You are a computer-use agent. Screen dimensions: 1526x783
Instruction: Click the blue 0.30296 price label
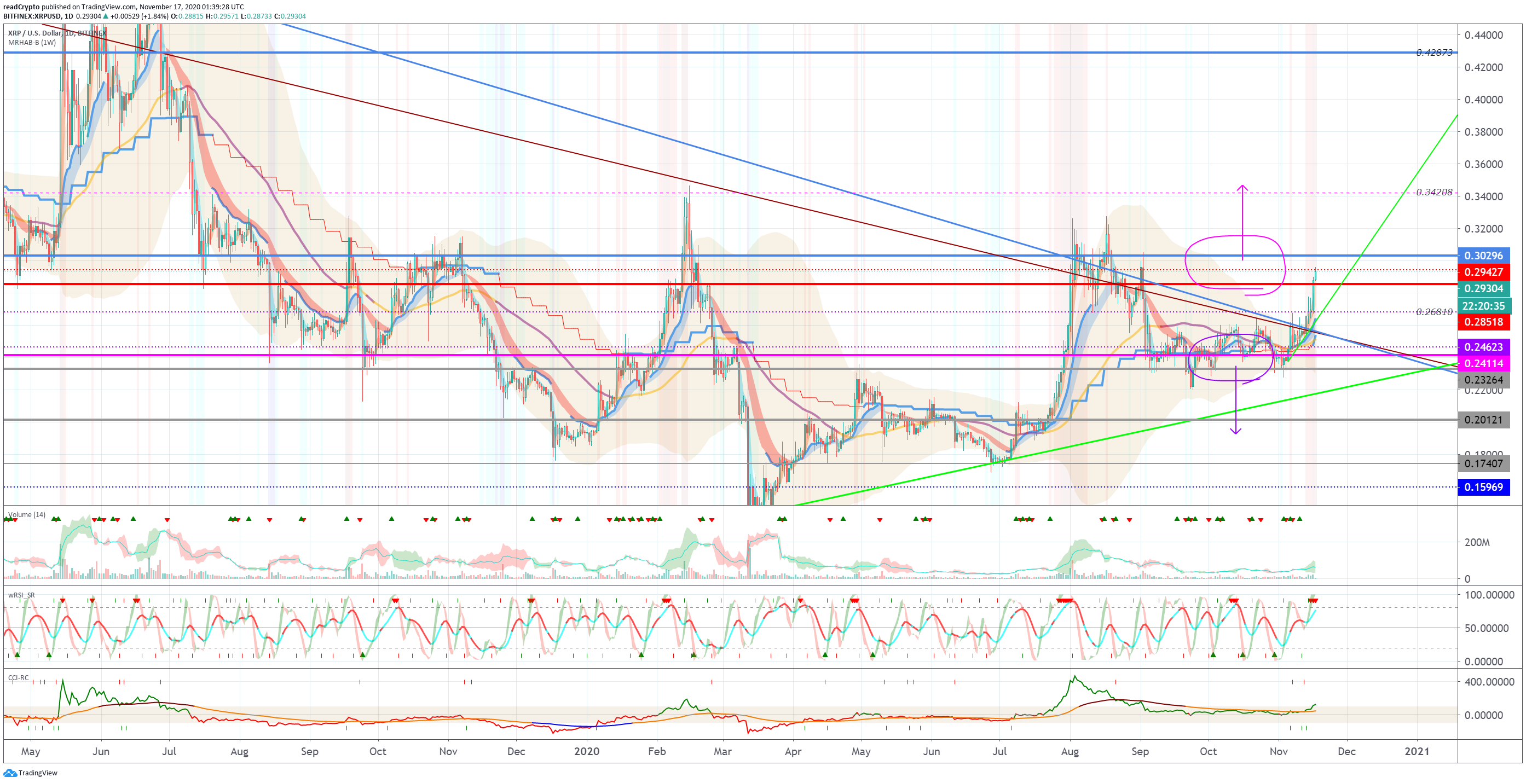(x=1483, y=256)
